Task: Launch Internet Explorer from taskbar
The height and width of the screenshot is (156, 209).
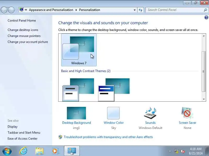Action: coord(23,151)
